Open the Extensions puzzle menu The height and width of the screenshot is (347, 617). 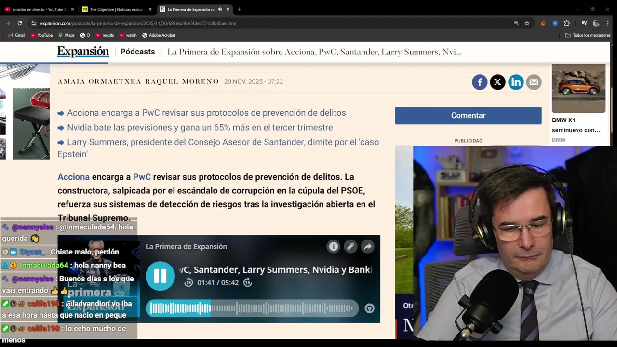[x=567, y=23]
